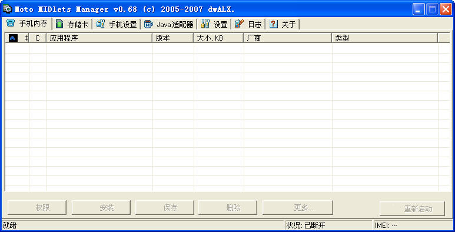Open the Java适配器 tab
The height and width of the screenshot is (232, 455).
[x=169, y=24]
